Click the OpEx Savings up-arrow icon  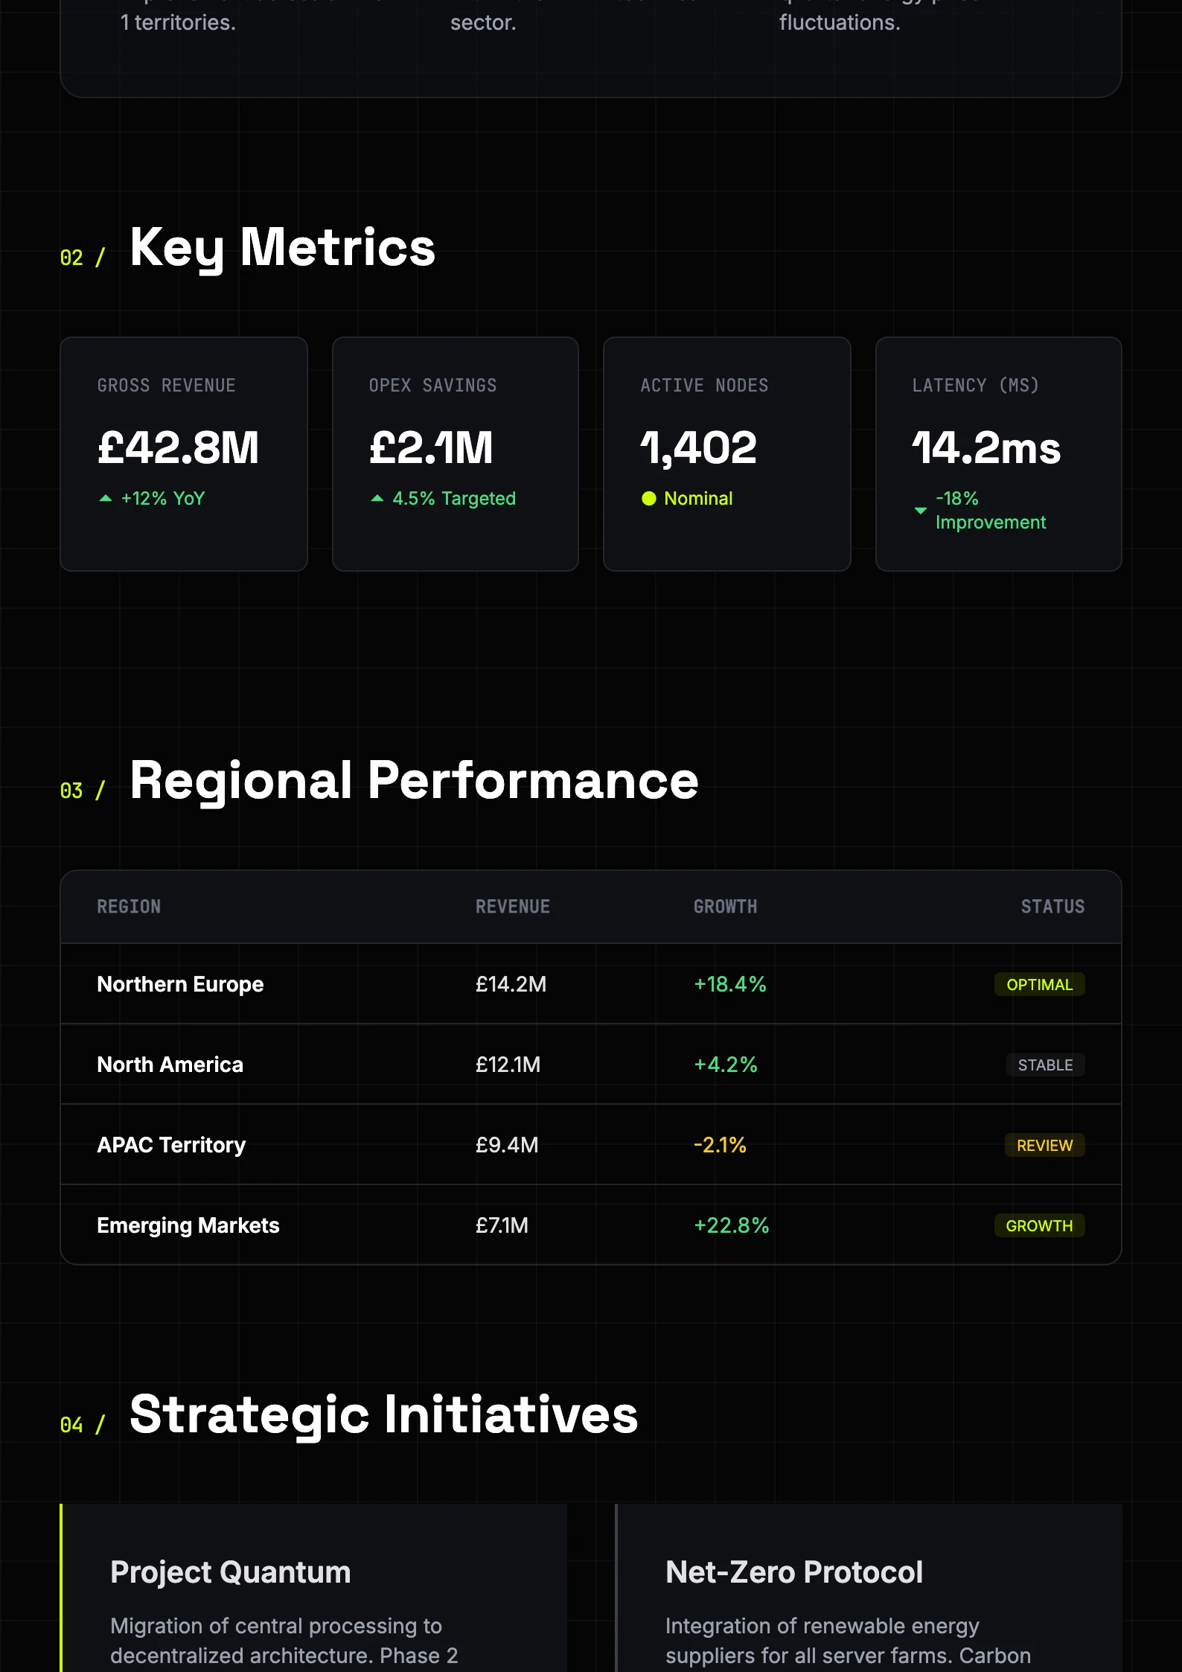pyautogui.click(x=377, y=499)
